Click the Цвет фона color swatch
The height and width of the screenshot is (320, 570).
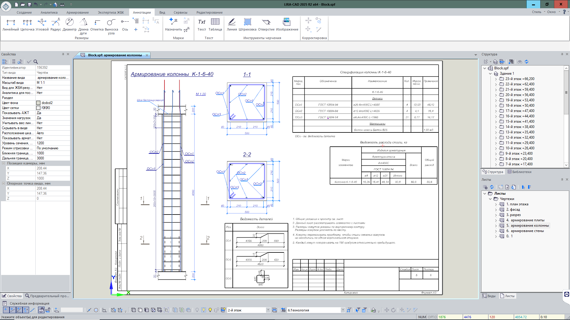click(x=38, y=103)
